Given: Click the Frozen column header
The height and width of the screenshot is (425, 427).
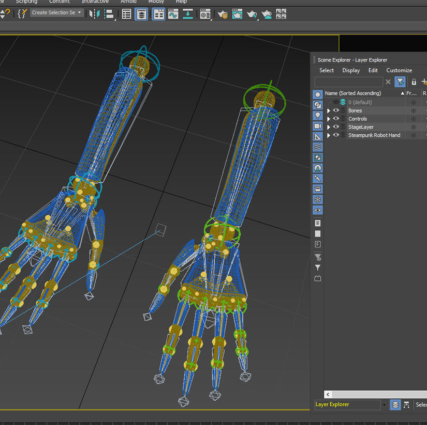Looking at the screenshot, I should 413,93.
